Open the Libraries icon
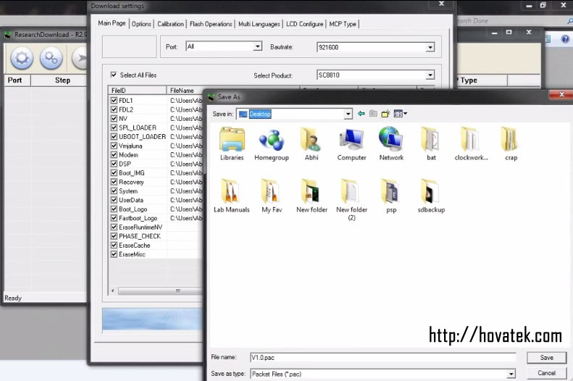Screen dimensions: 573x381 tap(232, 140)
